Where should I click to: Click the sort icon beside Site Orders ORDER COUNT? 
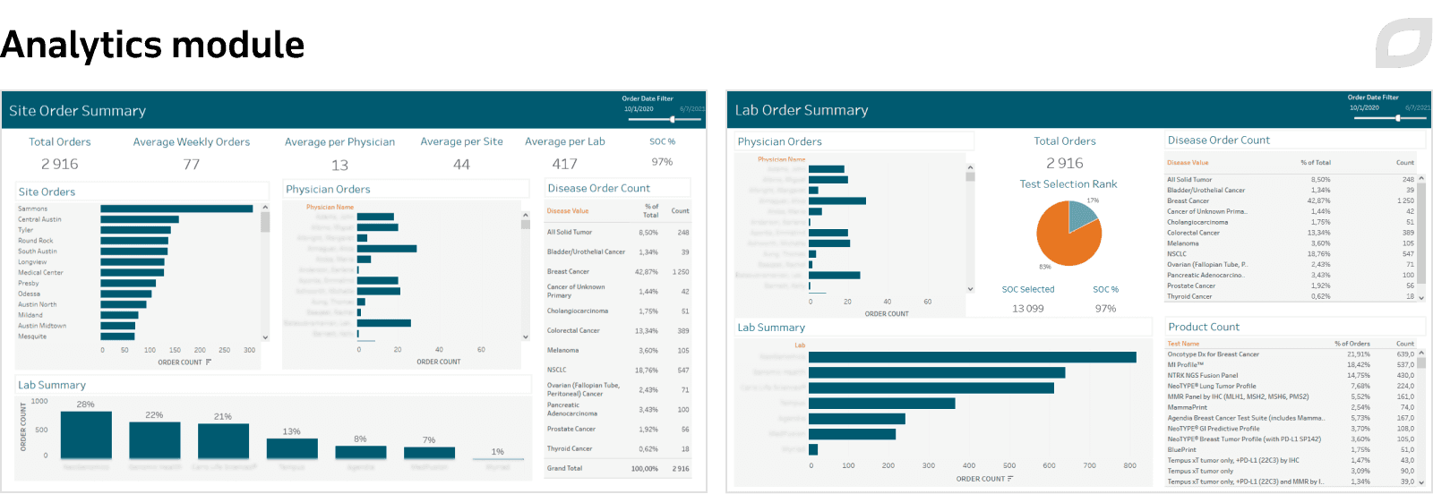tap(209, 362)
